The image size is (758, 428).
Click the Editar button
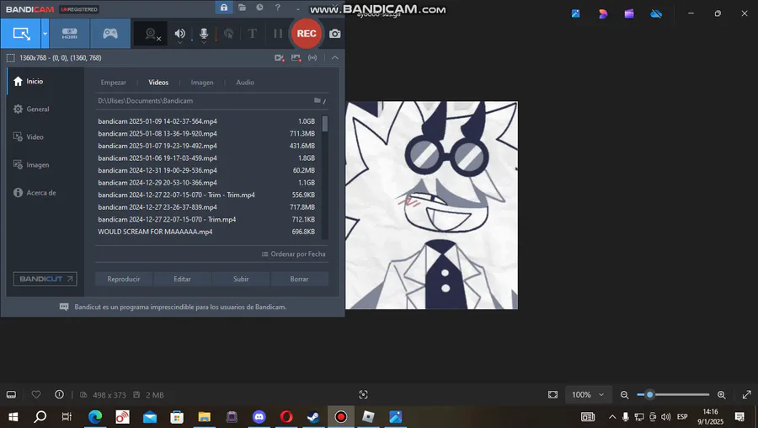(182, 279)
